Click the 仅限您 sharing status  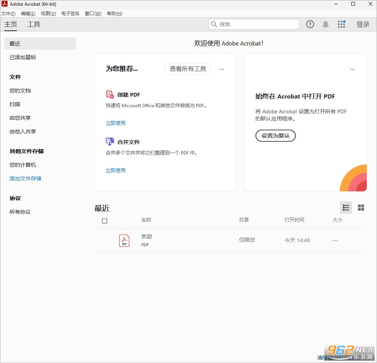[247, 240]
